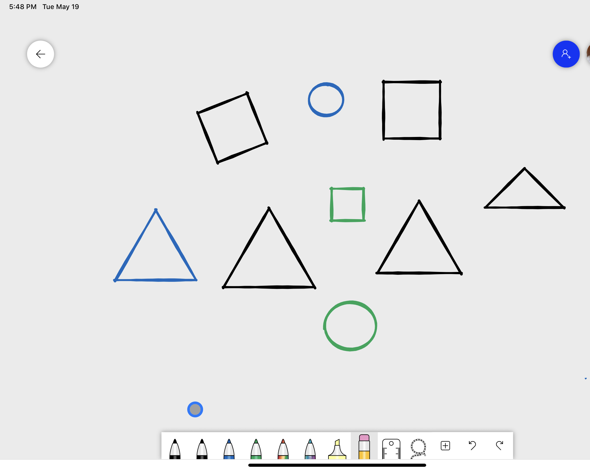590x471 pixels.
Task: Open the insert plus menu
Action: (x=445, y=446)
